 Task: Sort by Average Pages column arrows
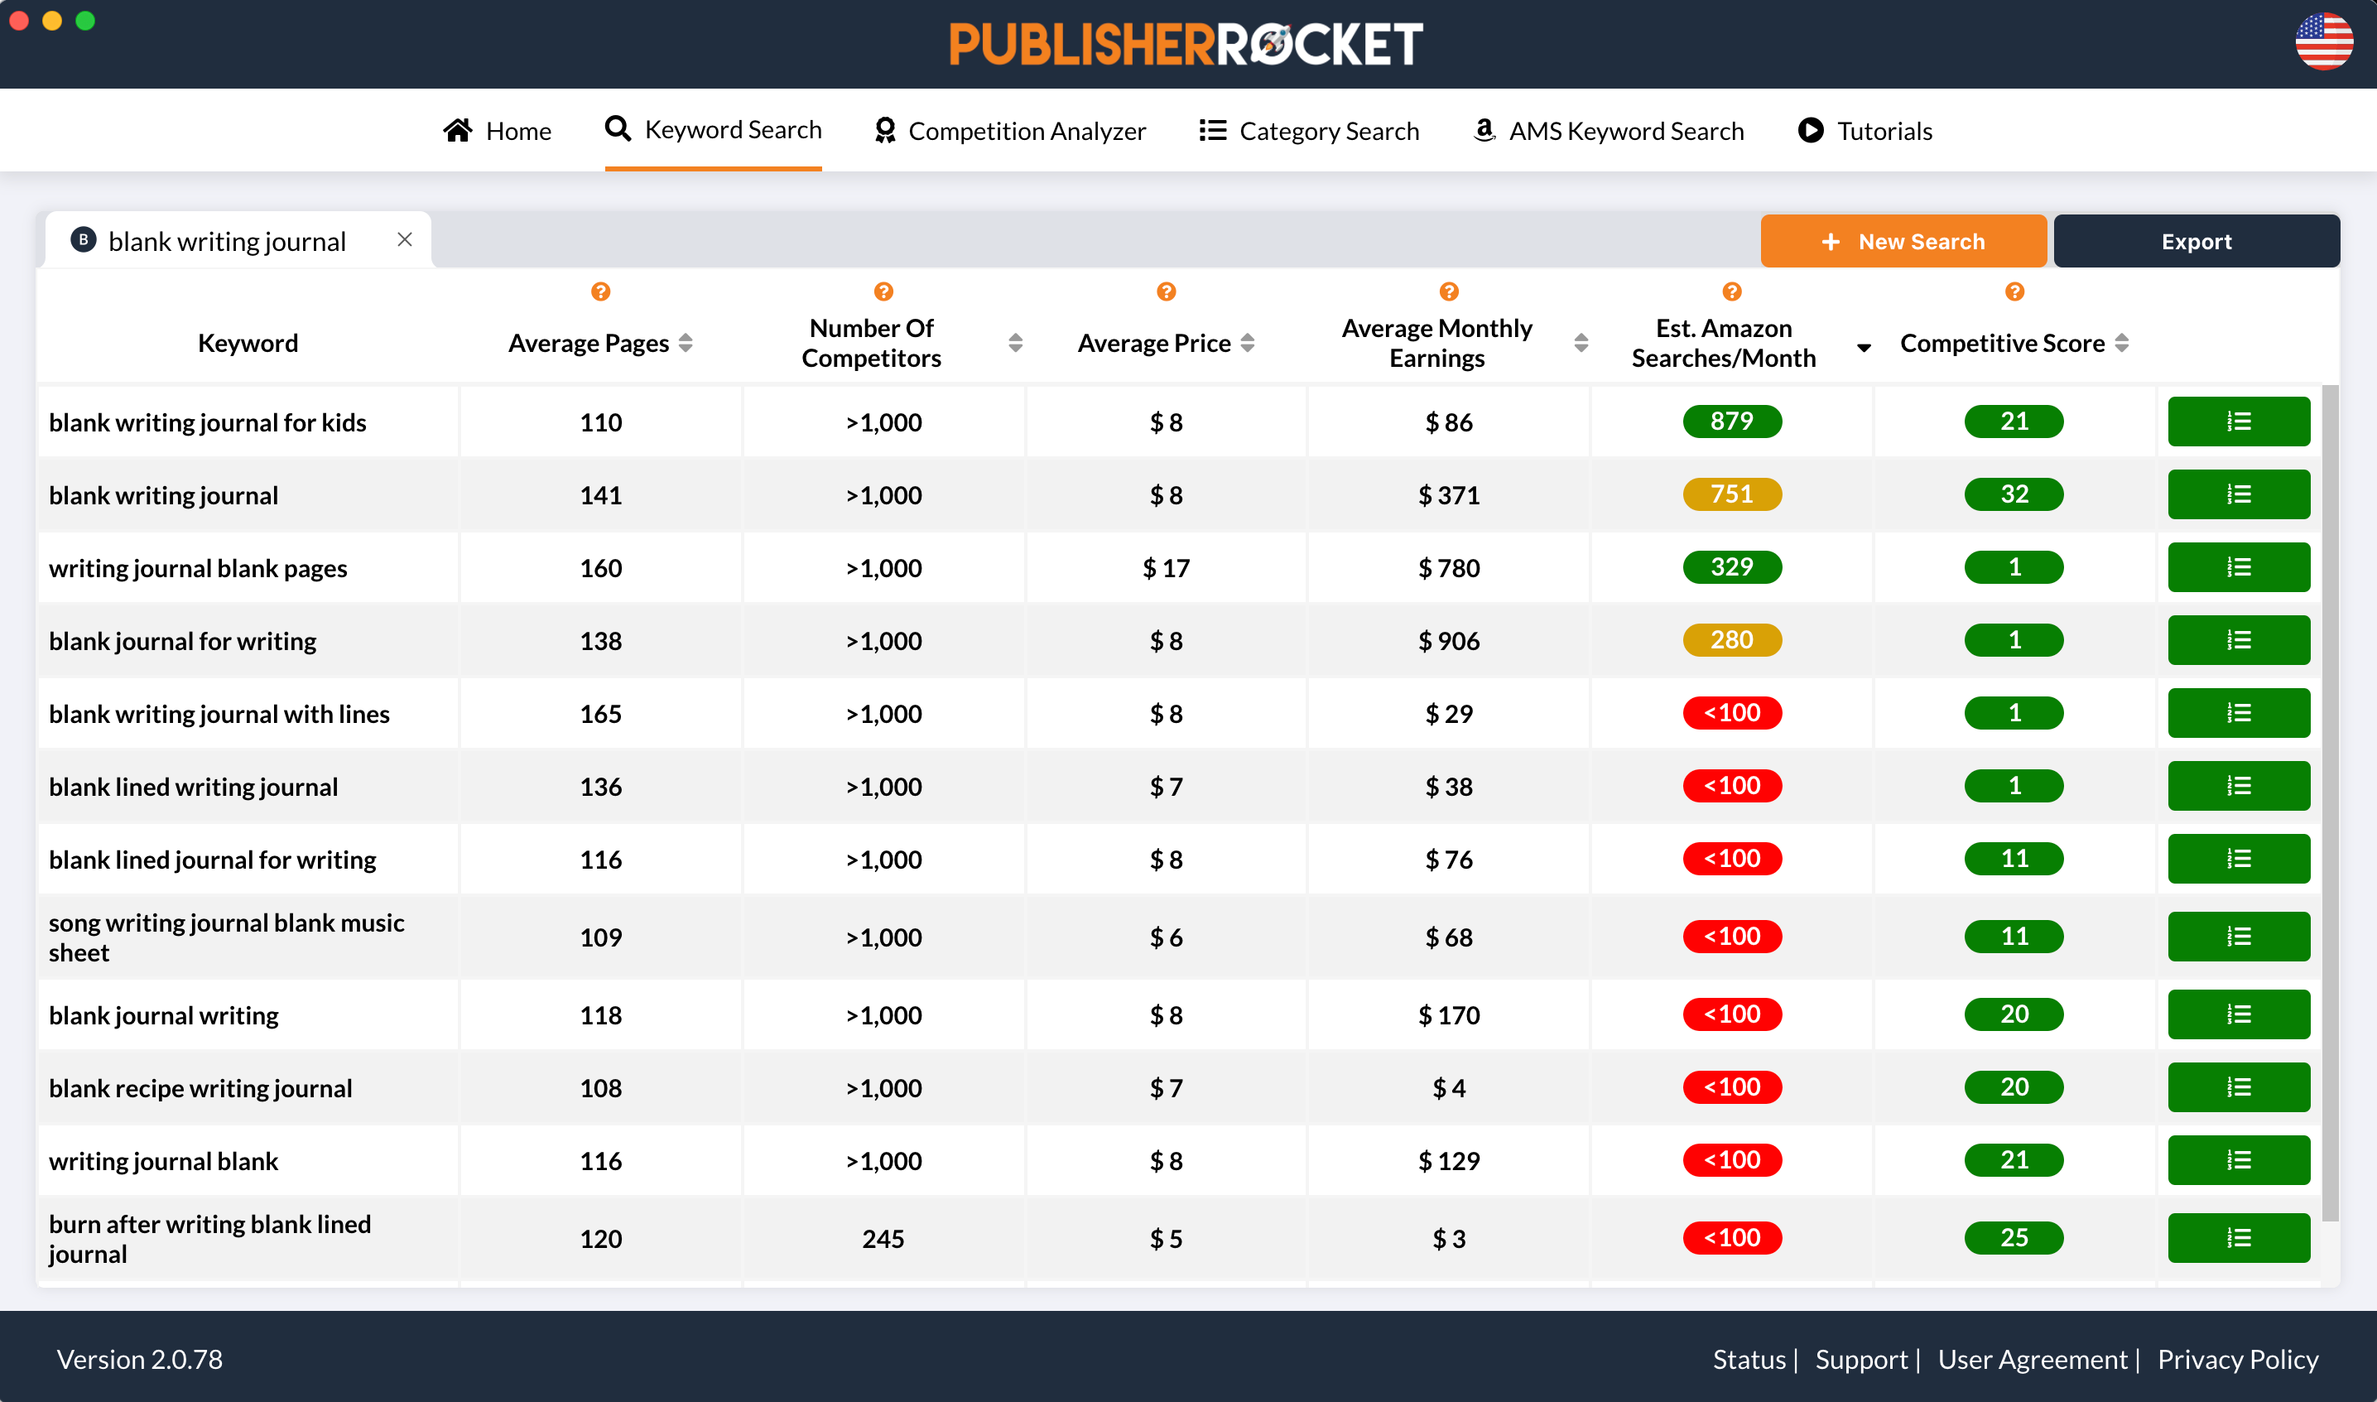click(x=686, y=343)
